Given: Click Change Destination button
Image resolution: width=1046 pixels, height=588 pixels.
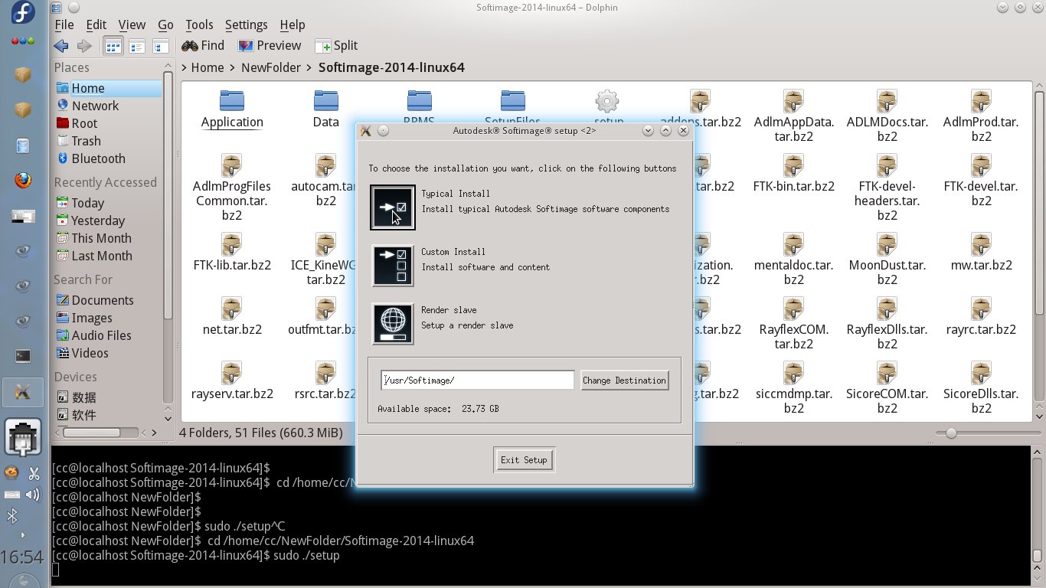Looking at the screenshot, I should click(x=624, y=381).
